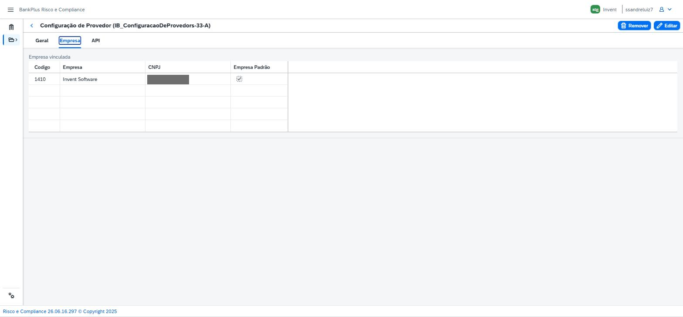Image resolution: width=683 pixels, height=317 pixels.
Task: Click the Risco e Compliance version footer text
Action: [60, 311]
